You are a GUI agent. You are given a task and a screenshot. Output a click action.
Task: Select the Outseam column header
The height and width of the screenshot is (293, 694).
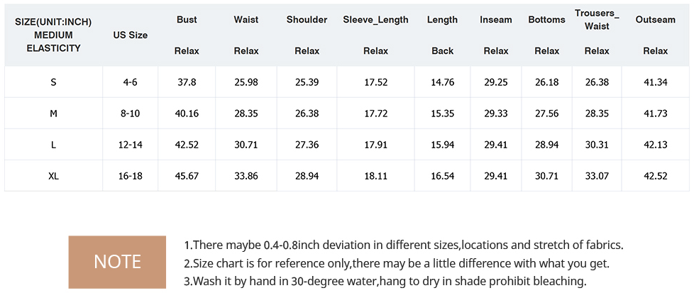point(656,20)
